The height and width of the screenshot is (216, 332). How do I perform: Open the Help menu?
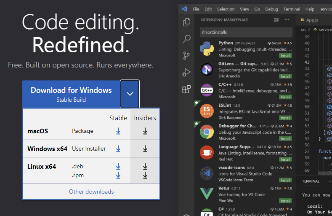(310, 9)
